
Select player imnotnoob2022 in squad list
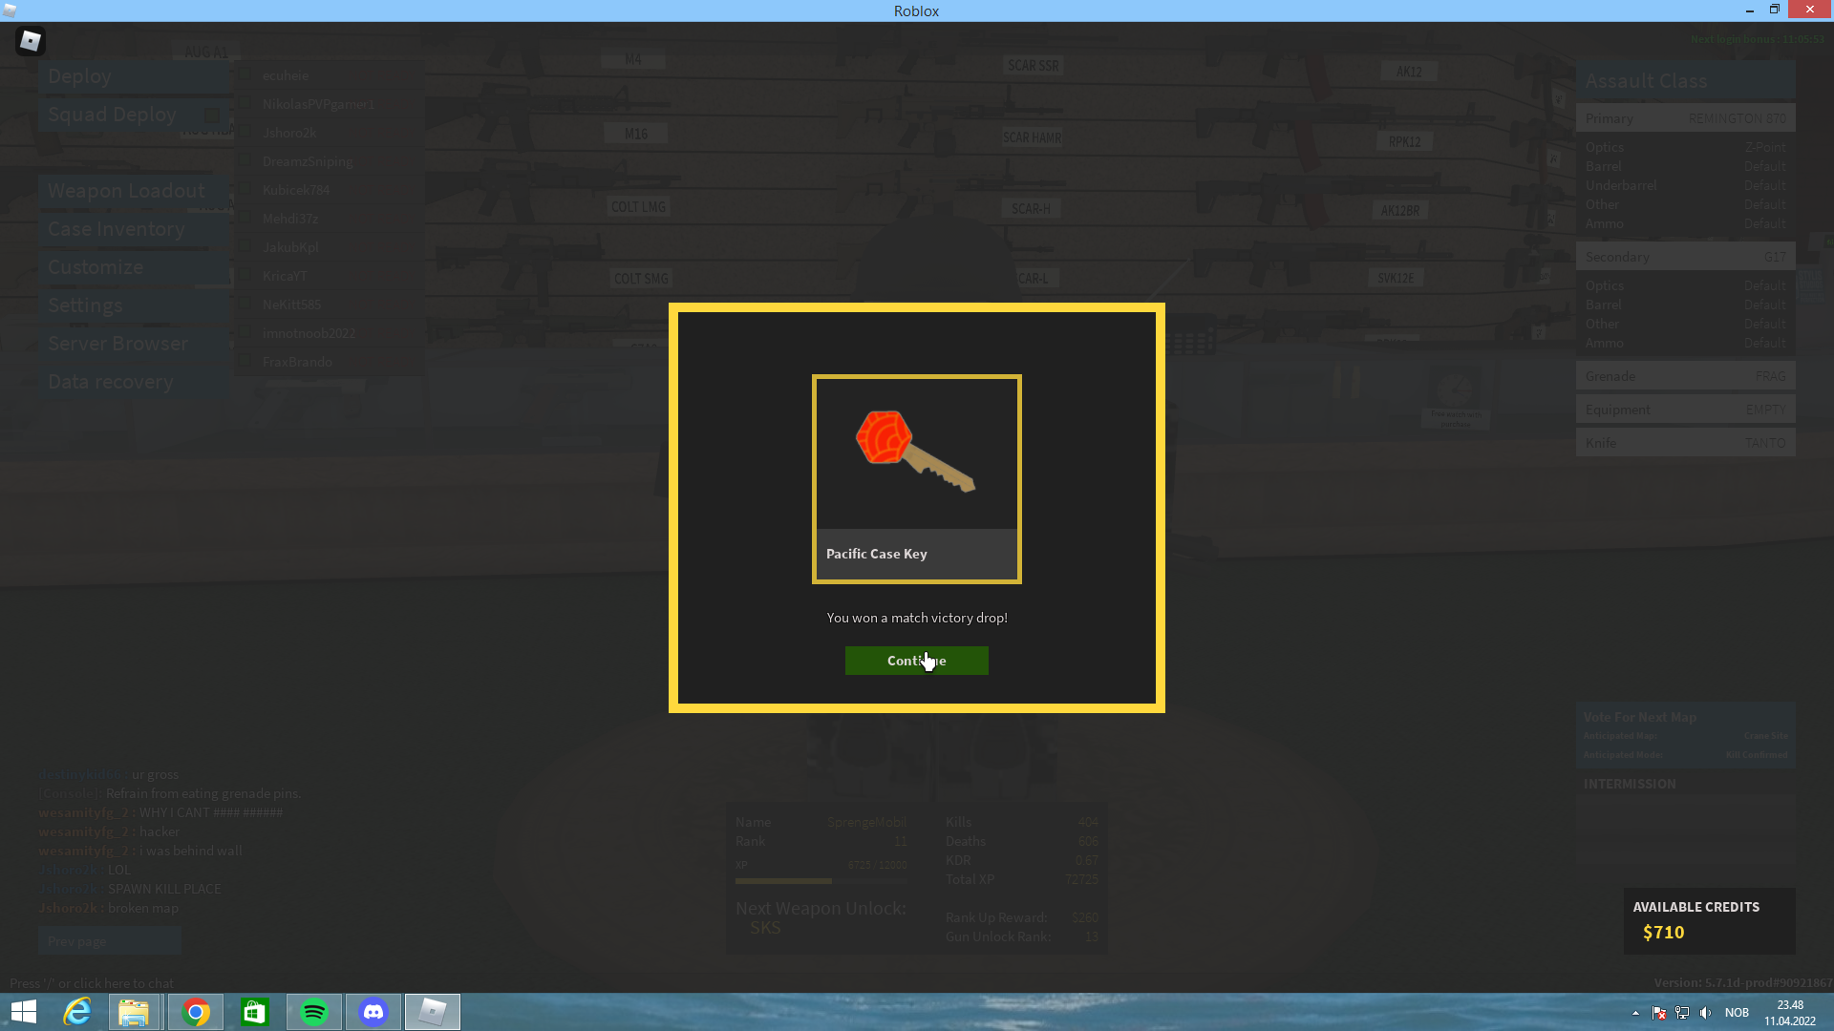(x=330, y=333)
